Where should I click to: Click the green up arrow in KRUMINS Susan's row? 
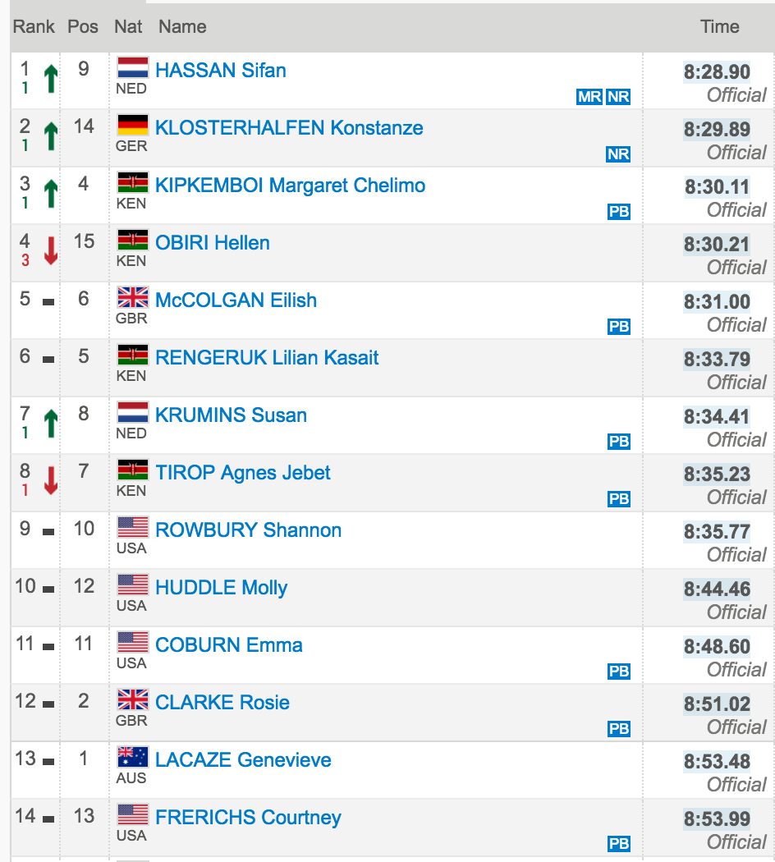click(51, 424)
